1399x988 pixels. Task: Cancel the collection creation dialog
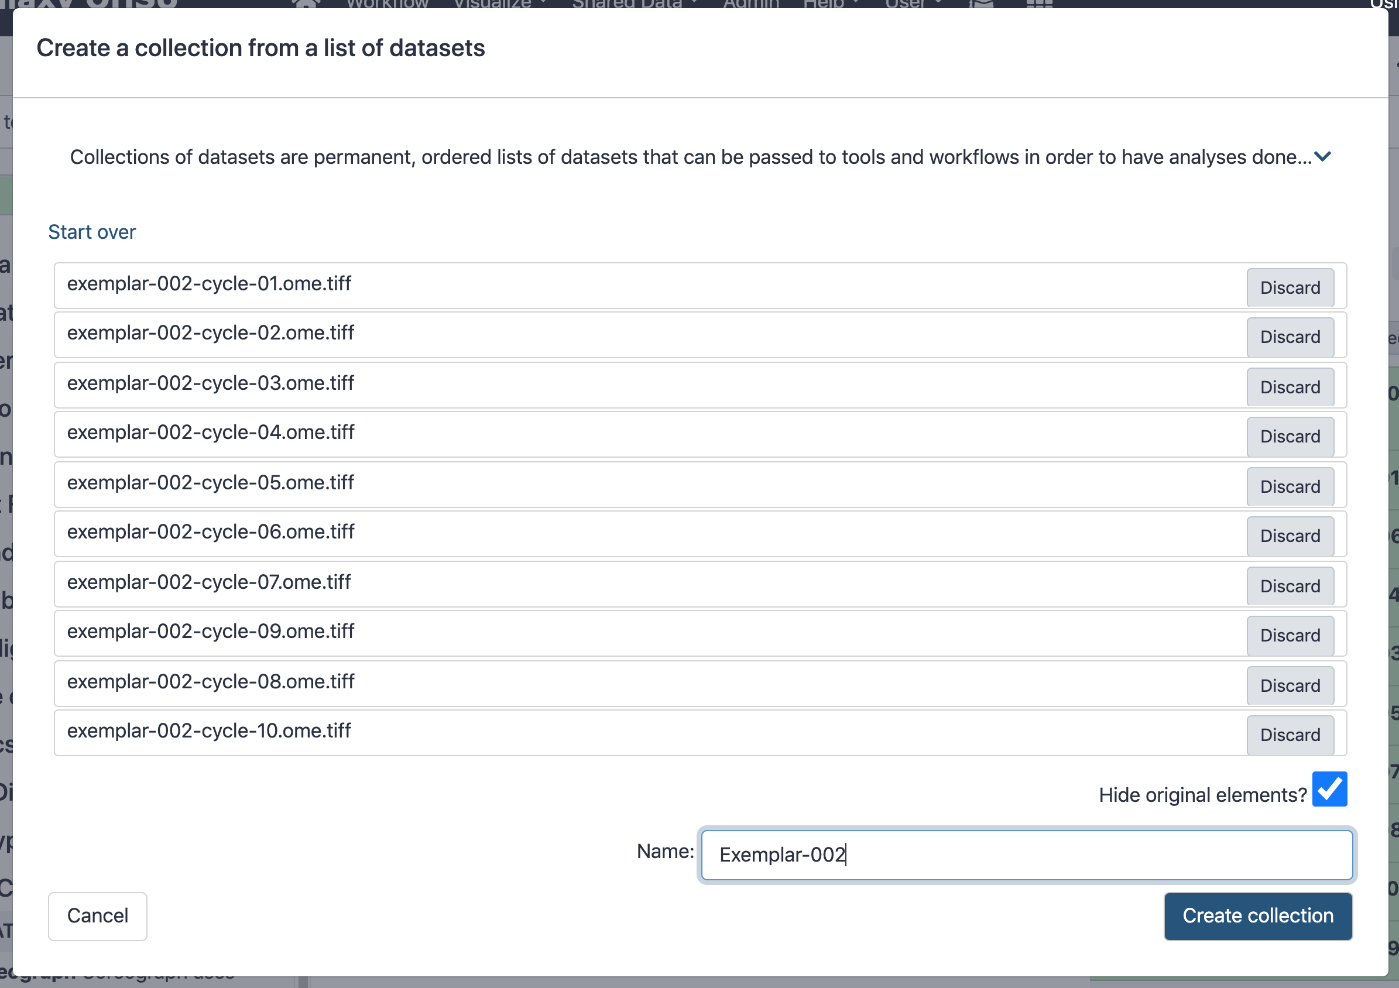98,916
